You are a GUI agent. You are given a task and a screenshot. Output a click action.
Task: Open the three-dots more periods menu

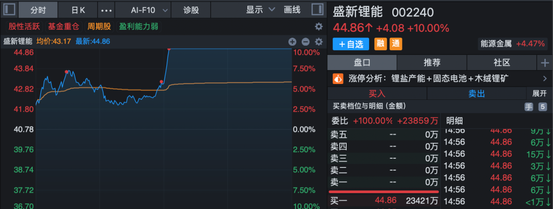tap(107, 10)
